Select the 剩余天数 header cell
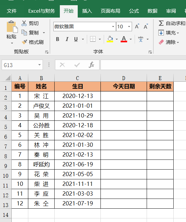Screen dimensions: 186x222 [x=160, y=86]
